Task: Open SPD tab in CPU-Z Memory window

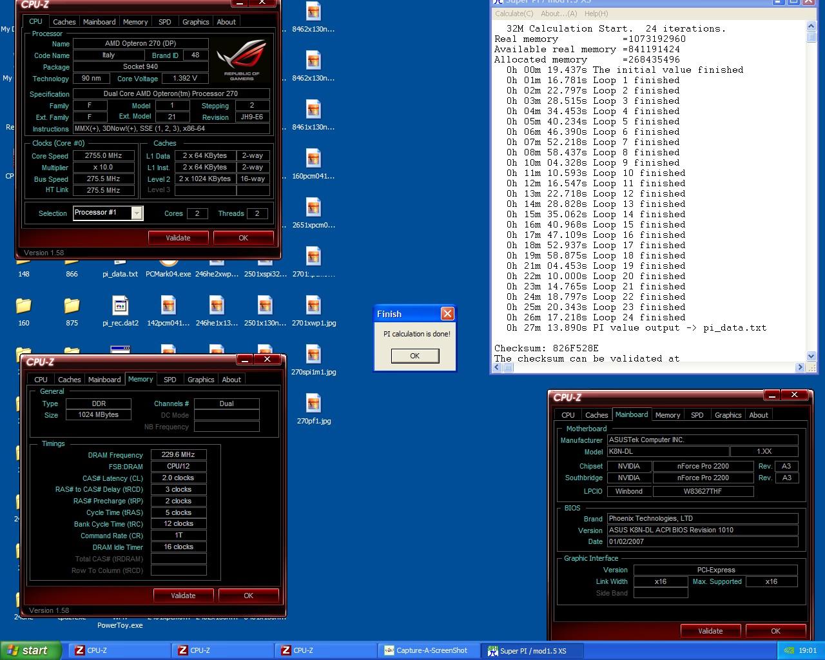Action: (170, 380)
